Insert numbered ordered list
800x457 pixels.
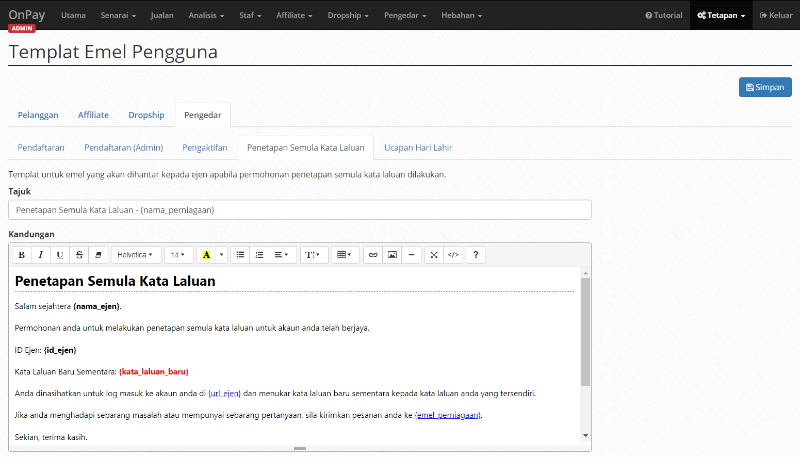(259, 255)
